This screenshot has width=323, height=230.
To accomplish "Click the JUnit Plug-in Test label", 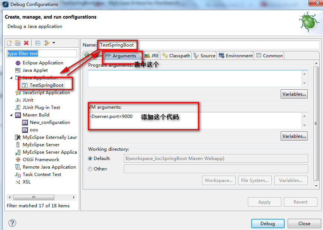I will [41, 108].
